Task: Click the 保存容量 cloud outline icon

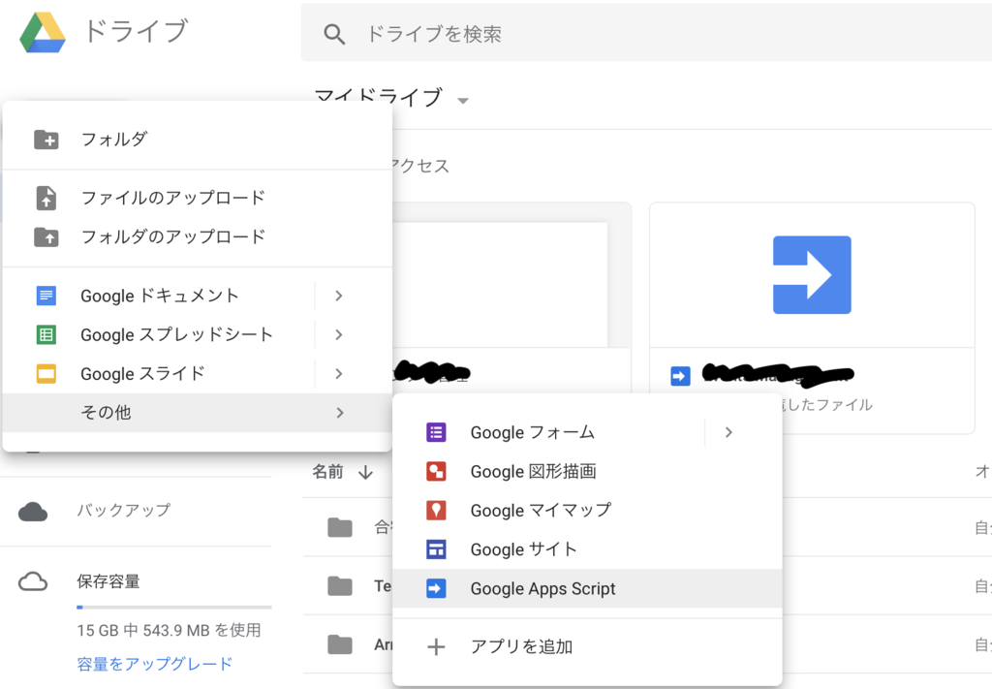Action: [33, 581]
